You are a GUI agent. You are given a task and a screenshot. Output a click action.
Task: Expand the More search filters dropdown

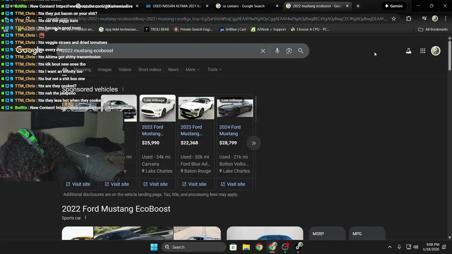click(x=192, y=69)
